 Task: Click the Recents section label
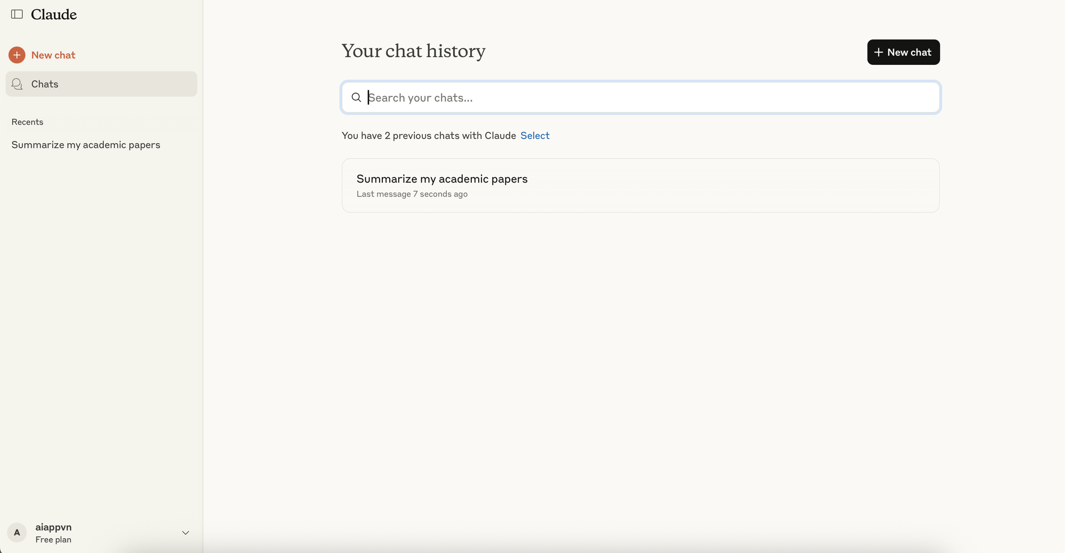coord(27,122)
